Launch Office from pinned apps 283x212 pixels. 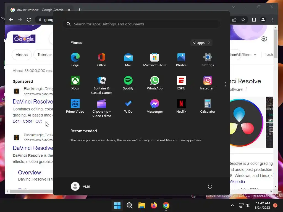102,60
